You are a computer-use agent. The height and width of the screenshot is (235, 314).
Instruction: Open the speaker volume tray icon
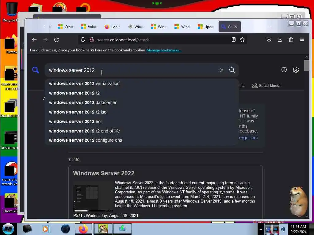pos(283,229)
